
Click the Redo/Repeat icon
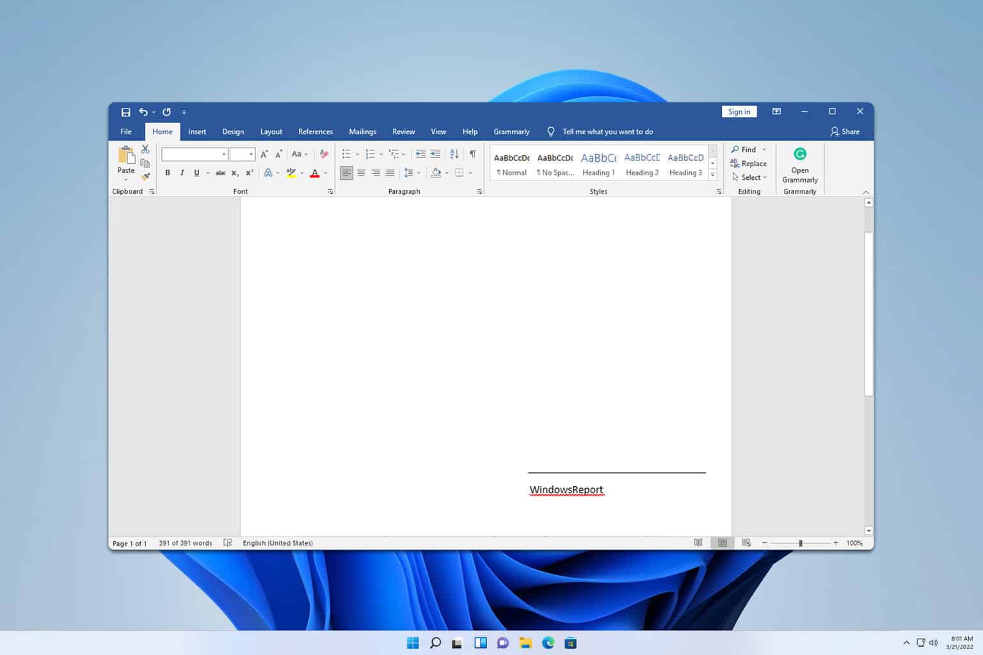coord(166,112)
